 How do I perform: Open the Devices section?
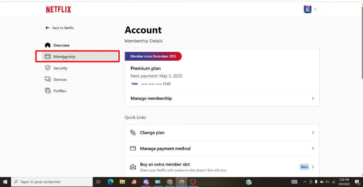60,80
